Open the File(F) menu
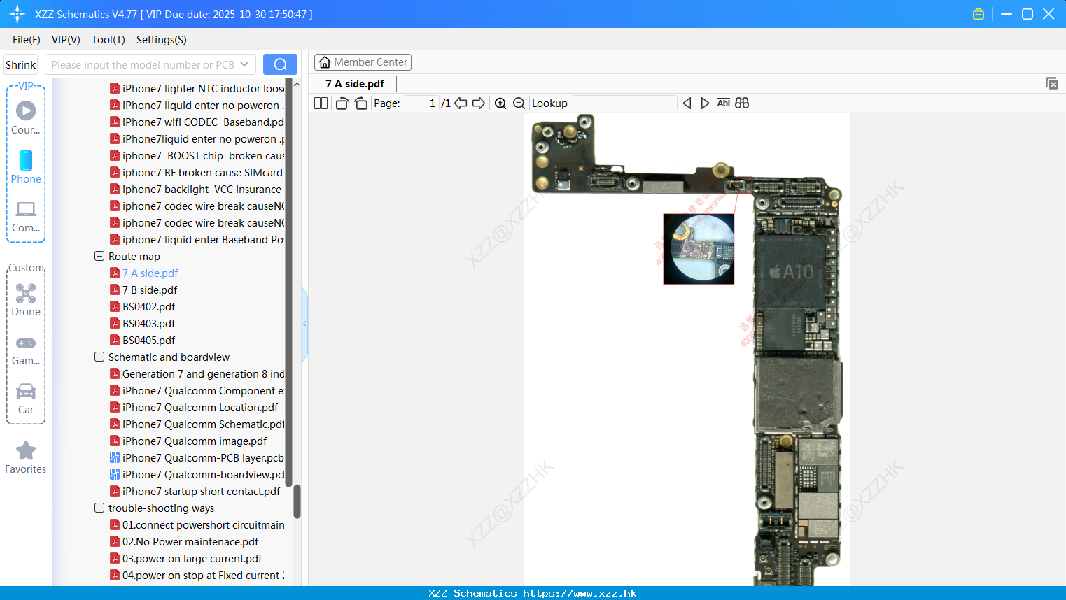This screenshot has width=1066, height=600. 27,40
